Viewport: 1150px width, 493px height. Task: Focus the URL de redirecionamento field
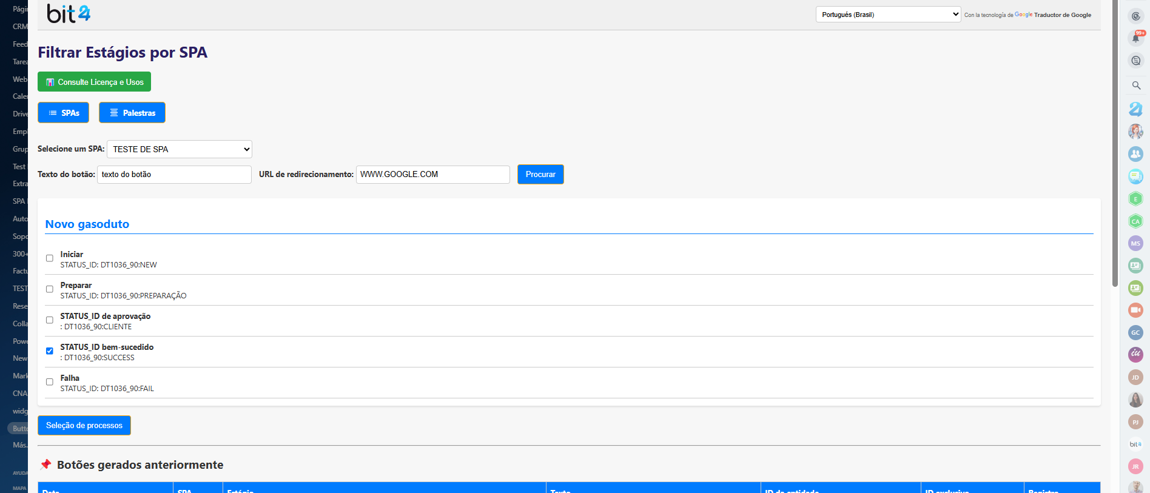point(432,175)
